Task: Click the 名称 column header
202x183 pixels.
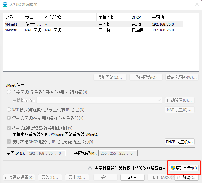Action: click(14, 17)
